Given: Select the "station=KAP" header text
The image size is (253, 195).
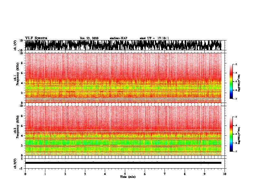Looking at the screenshot, I should [x=119, y=38].
